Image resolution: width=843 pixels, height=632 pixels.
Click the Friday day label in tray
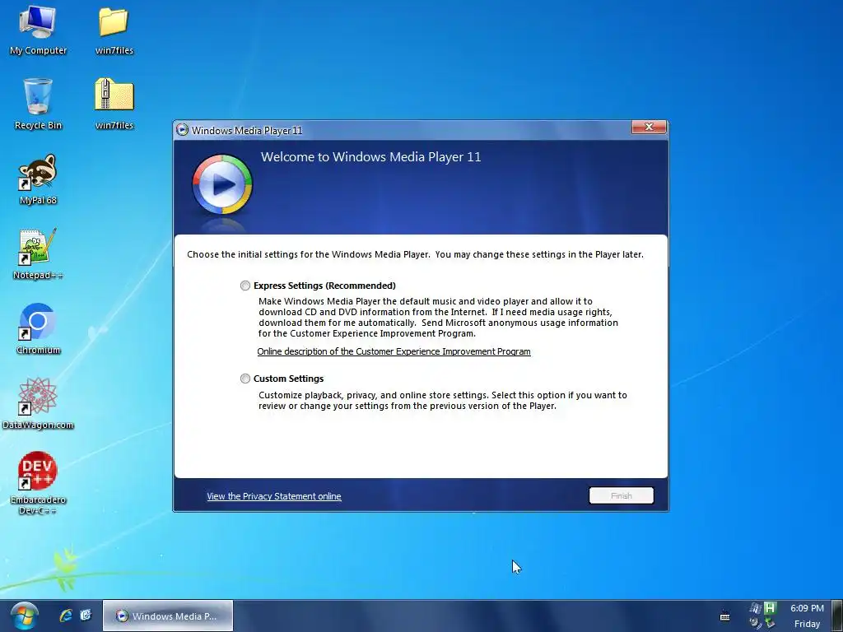pos(807,624)
